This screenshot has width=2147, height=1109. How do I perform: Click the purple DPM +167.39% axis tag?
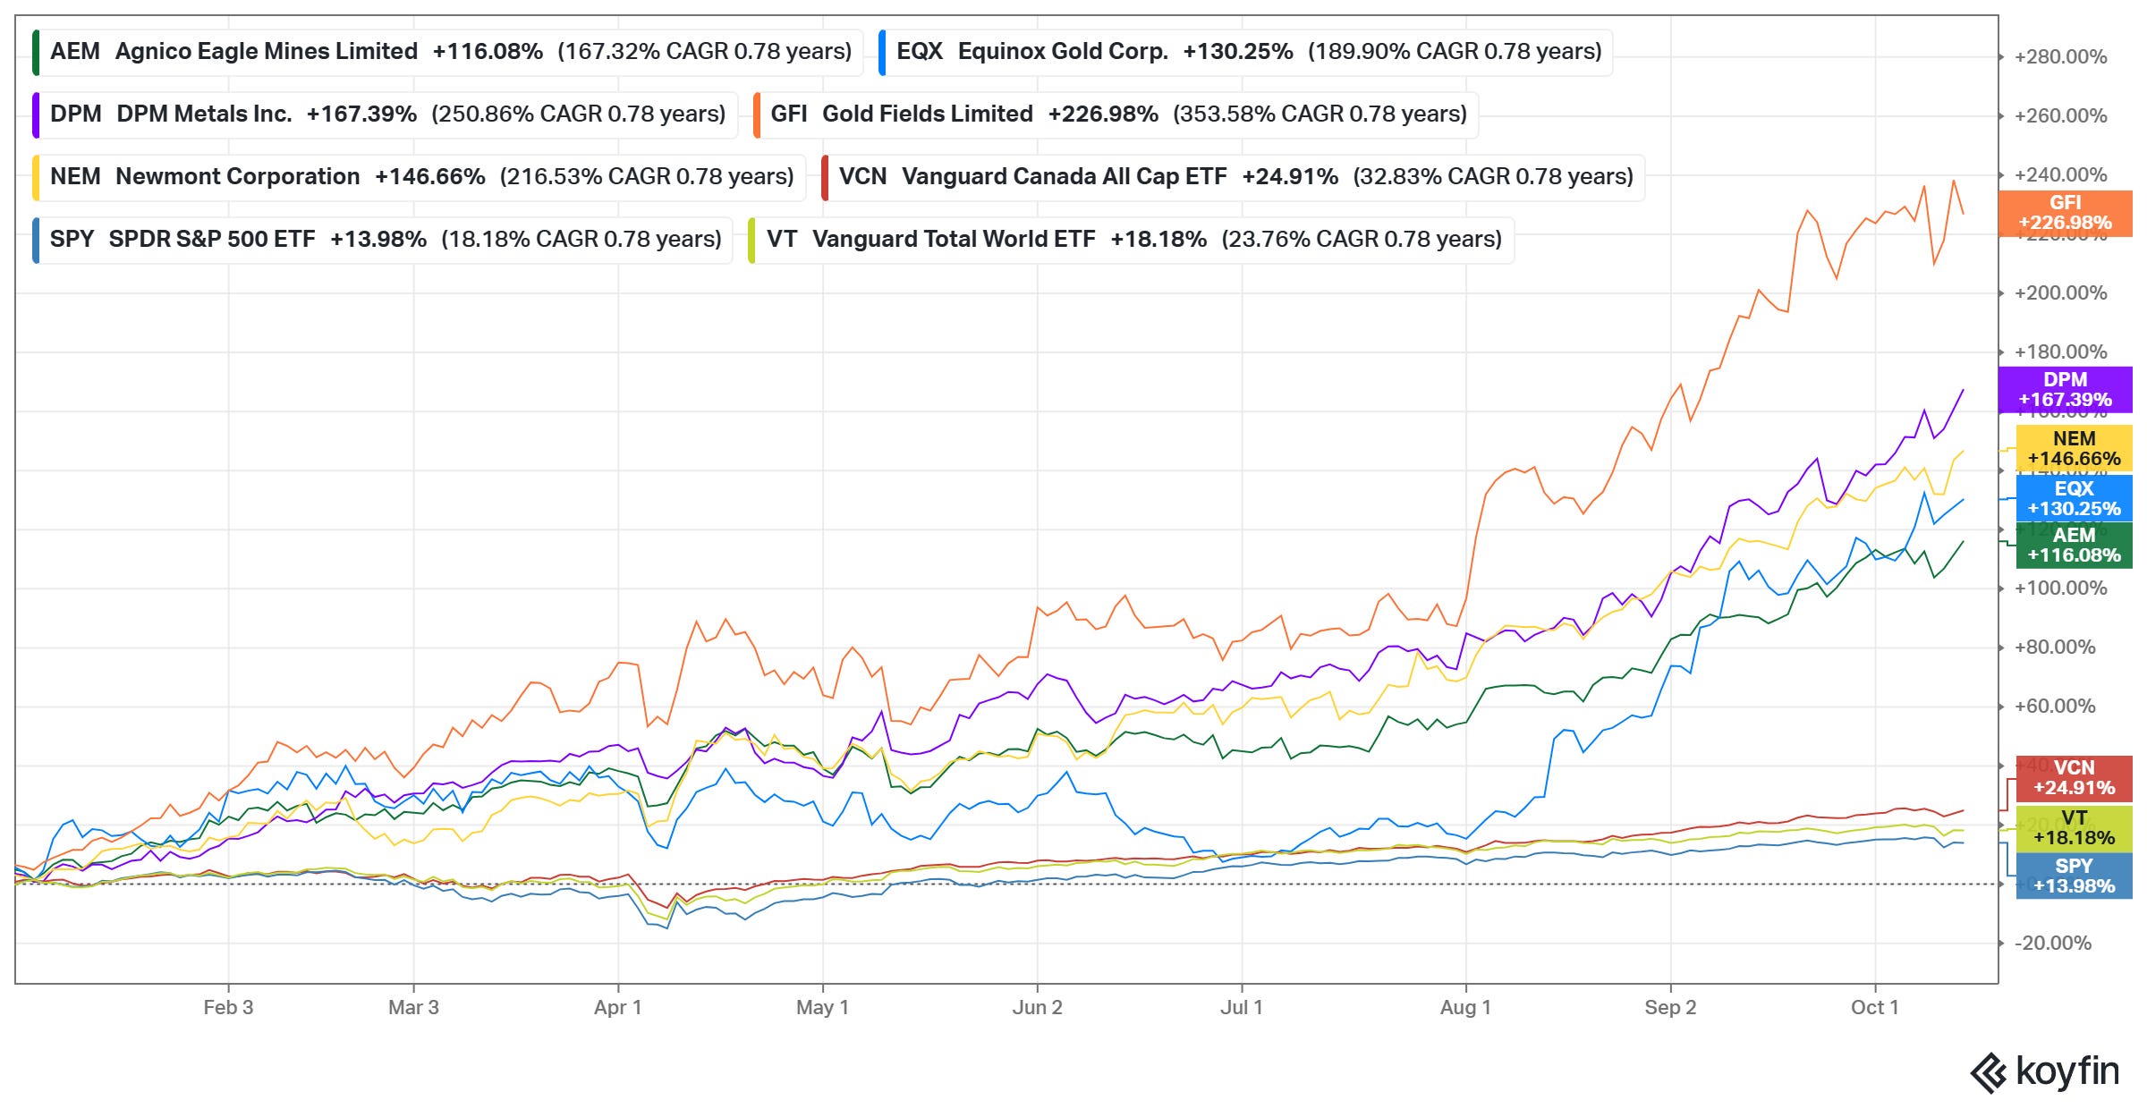tap(2065, 390)
